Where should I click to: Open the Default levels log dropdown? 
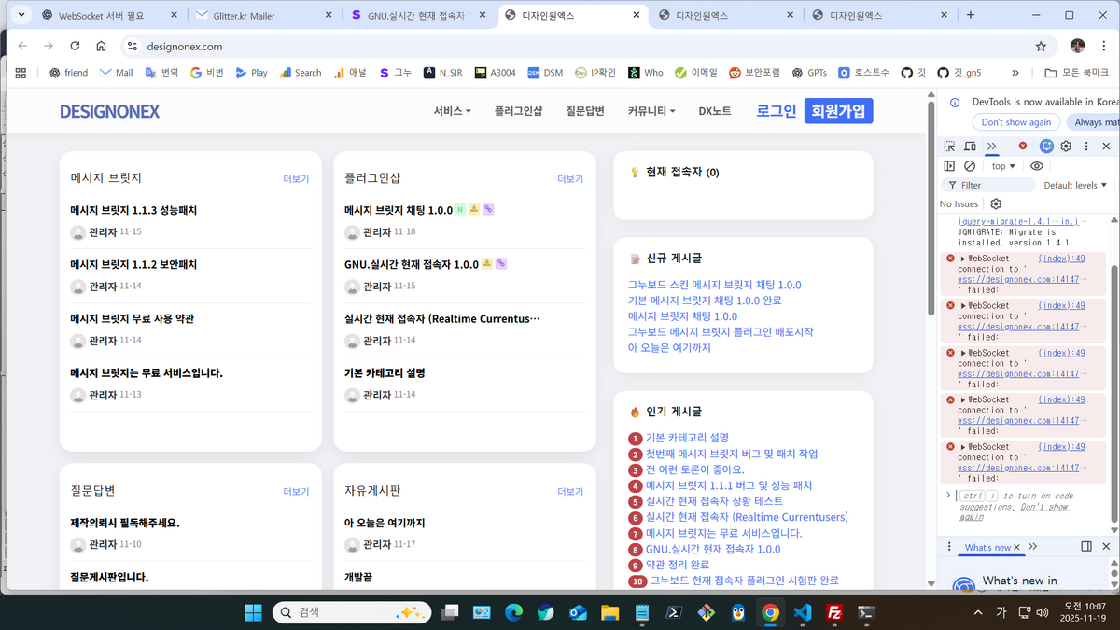[x=1075, y=185]
